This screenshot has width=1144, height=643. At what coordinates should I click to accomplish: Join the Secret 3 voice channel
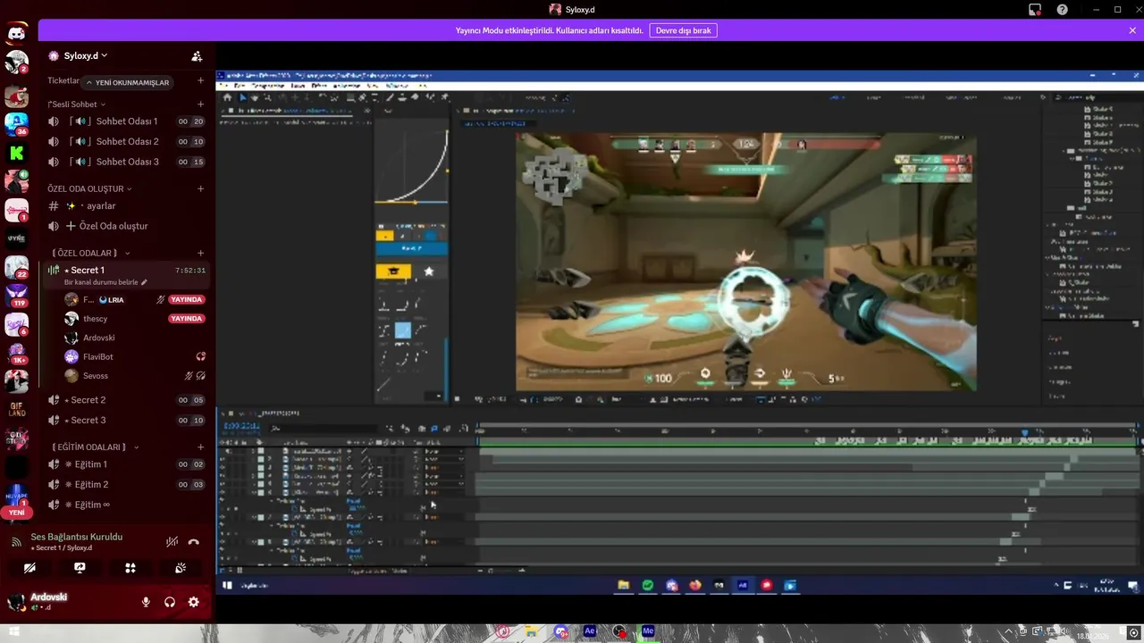(x=126, y=420)
